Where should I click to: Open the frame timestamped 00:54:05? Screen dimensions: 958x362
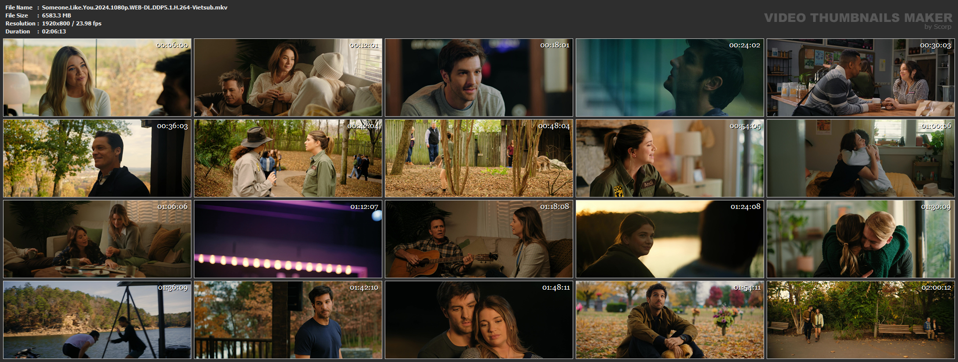(670, 158)
